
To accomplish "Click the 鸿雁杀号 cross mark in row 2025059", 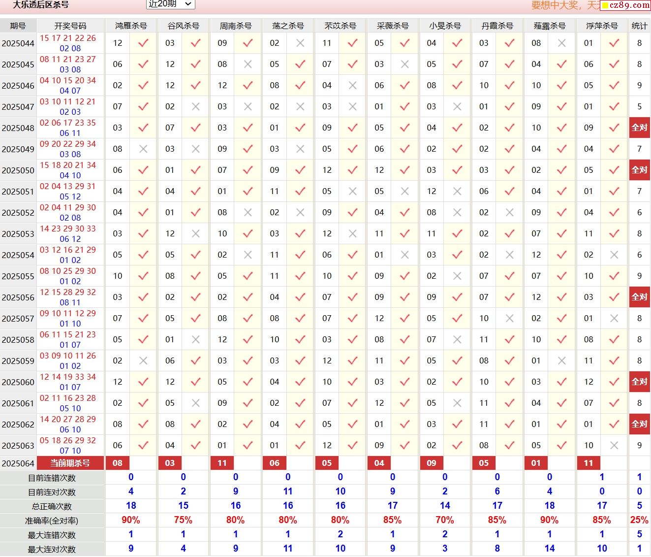I will click(x=143, y=361).
